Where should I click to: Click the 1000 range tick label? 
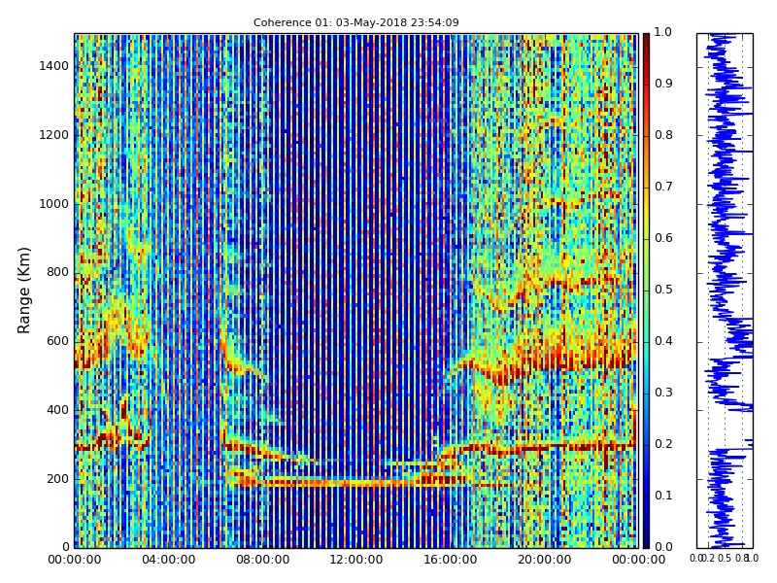(x=53, y=204)
